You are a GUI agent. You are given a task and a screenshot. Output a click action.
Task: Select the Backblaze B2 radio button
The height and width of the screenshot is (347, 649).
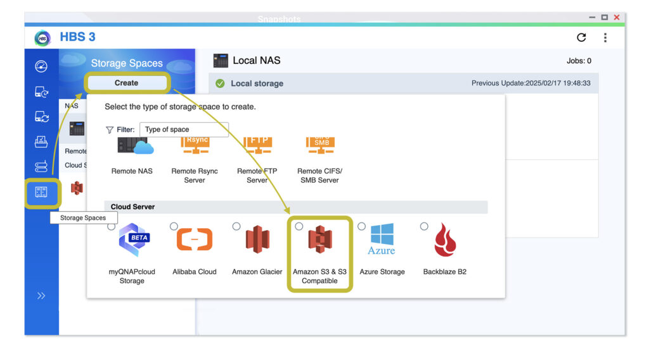(x=424, y=226)
